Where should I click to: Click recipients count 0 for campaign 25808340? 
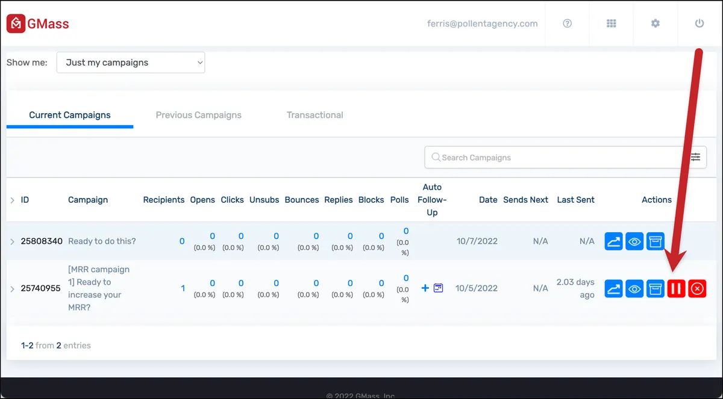pos(182,241)
